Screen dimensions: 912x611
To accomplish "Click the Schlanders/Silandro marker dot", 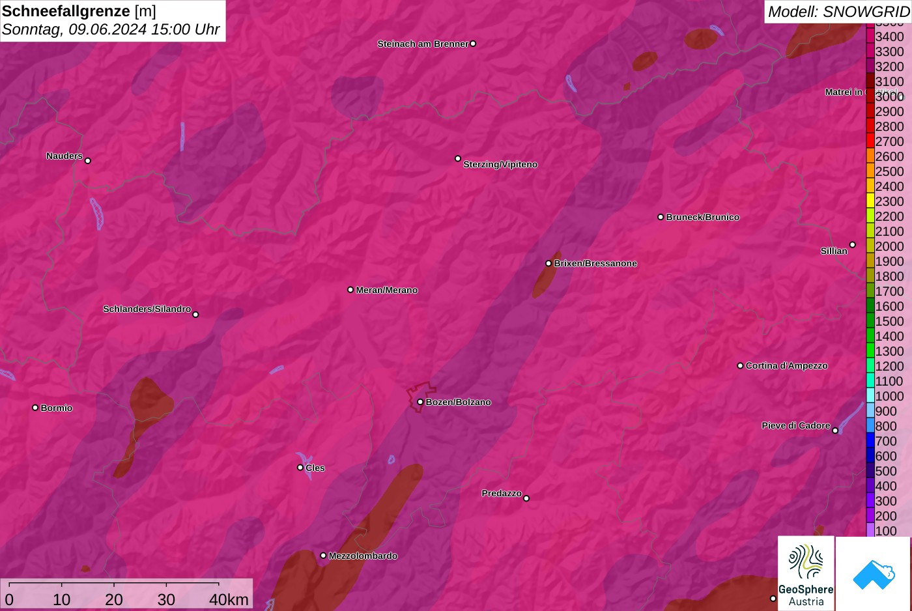I will click(x=195, y=315).
